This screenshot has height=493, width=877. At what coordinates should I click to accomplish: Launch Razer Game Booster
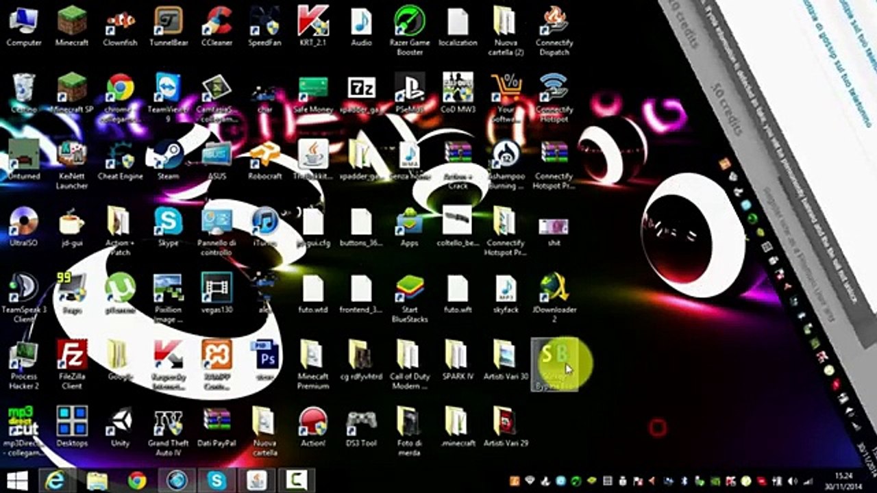[x=410, y=31]
